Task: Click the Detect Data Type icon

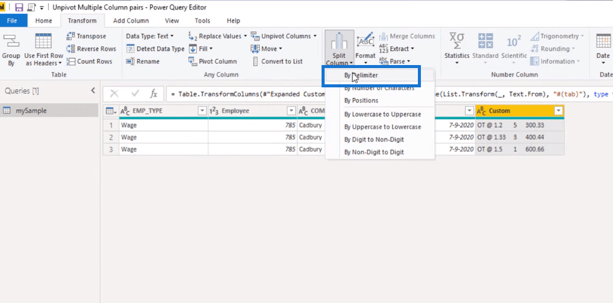Action: pyautogui.click(x=130, y=49)
